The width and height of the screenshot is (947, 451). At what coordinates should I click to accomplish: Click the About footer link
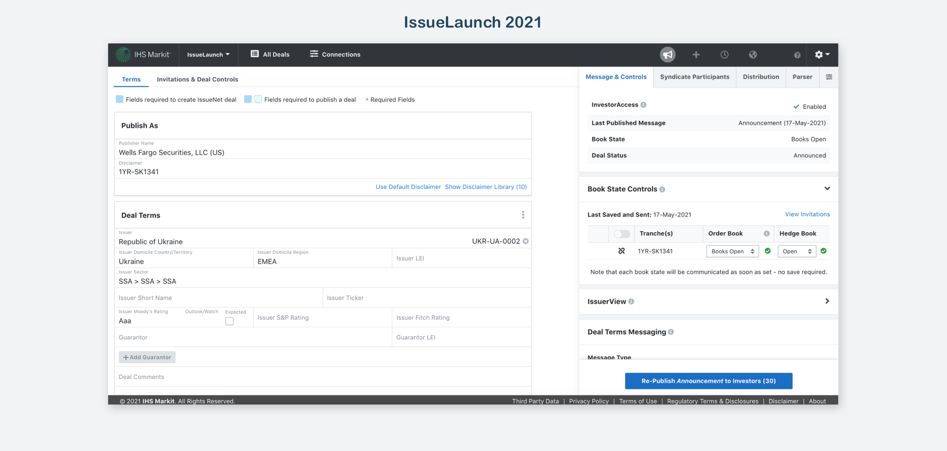pyautogui.click(x=817, y=401)
